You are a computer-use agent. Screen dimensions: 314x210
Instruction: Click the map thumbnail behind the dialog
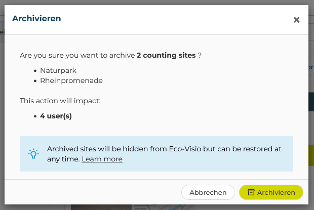point(163,207)
